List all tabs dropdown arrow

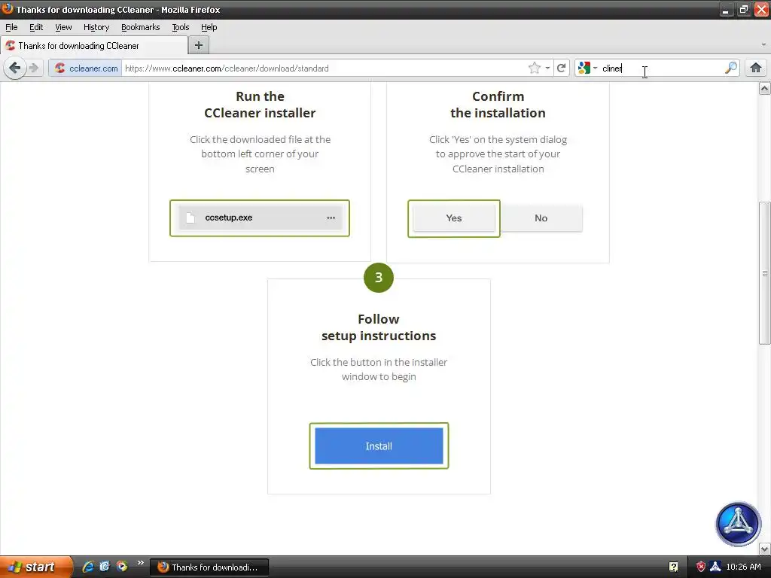[x=763, y=44]
